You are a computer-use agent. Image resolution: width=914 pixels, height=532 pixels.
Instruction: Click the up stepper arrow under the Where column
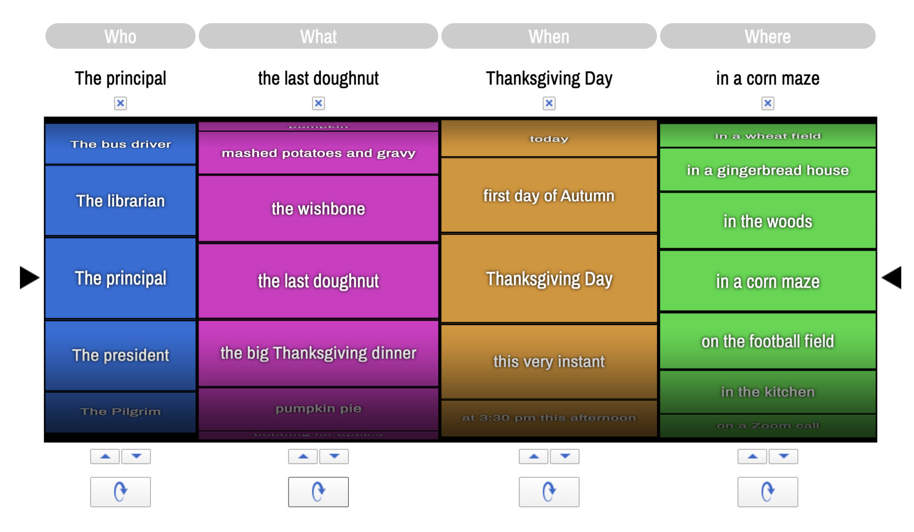[752, 456]
